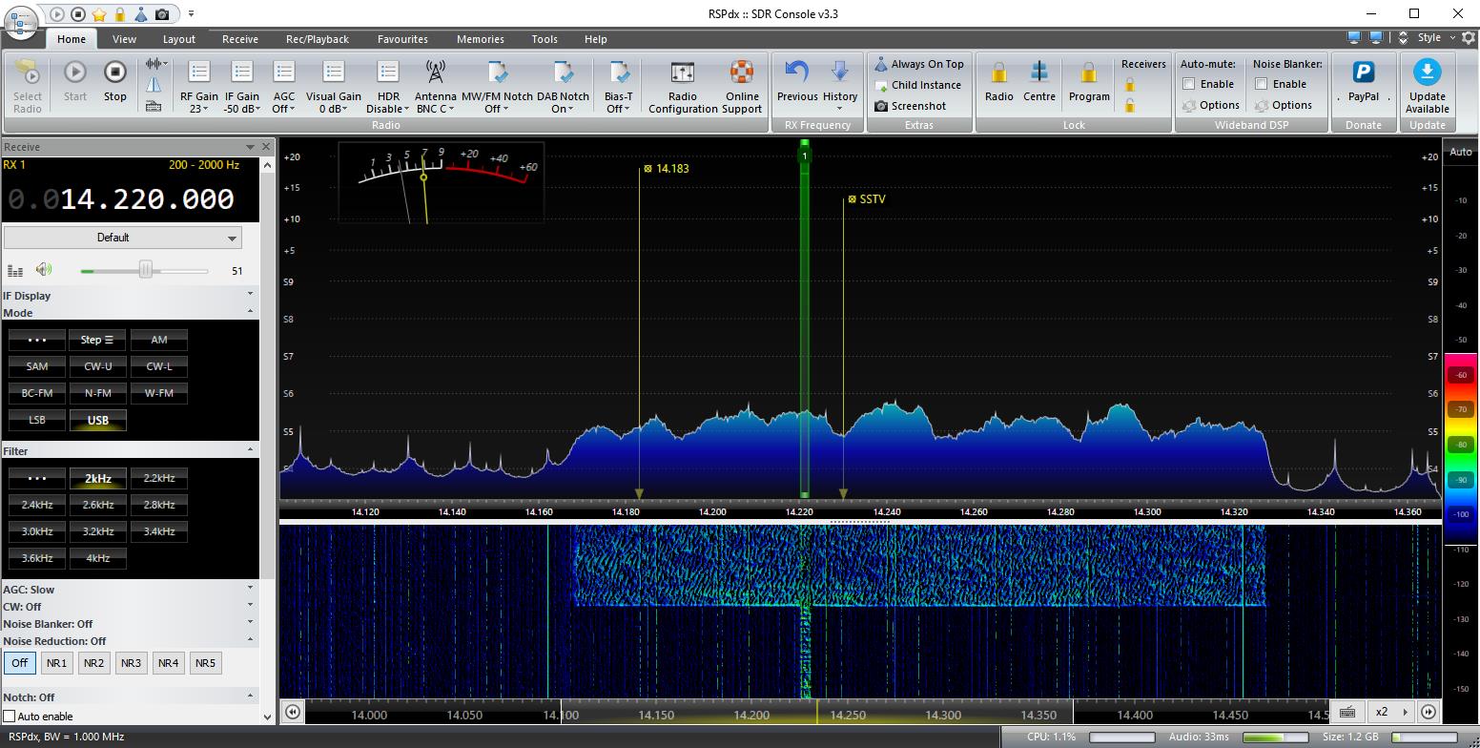Tick the Notch Auto enable checkbox
Screen dimensions: 1480x748
[x=10, y=717]
